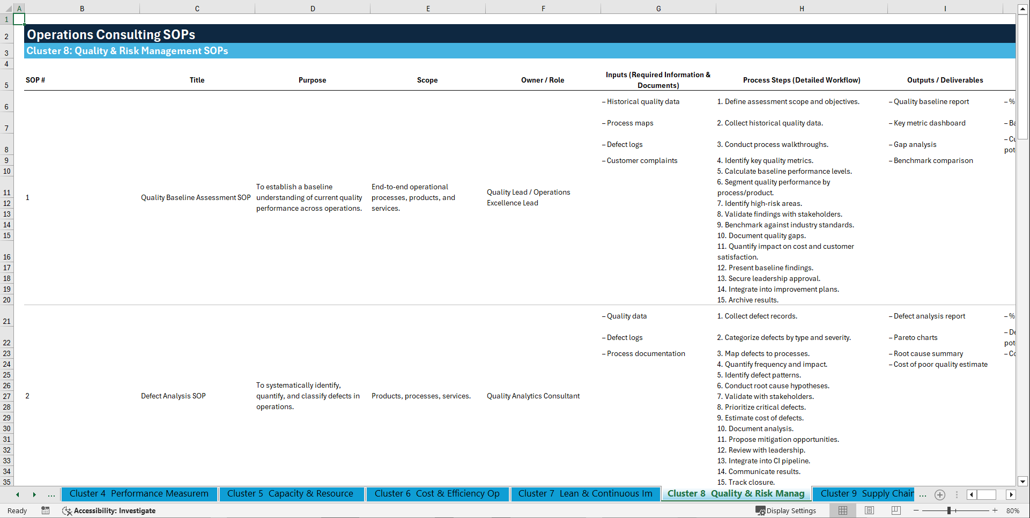Click the macro recording icon near Ready
The height and width of the screenshot is (518, 1030).
[46, 510]
